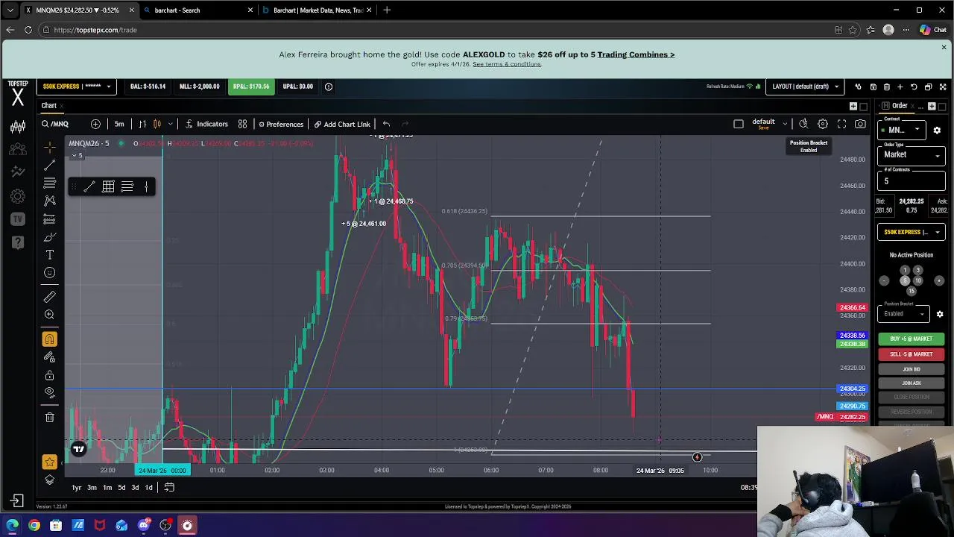Open the emoji and icons tool
The width and height of the screenshot is (954, 537).
pyautogui.click(x=49, y=273)
